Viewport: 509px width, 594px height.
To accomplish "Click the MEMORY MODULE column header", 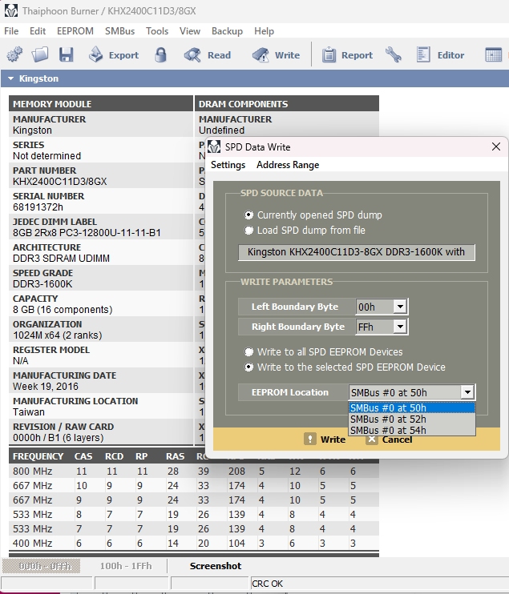I will [x=101, y=104].
